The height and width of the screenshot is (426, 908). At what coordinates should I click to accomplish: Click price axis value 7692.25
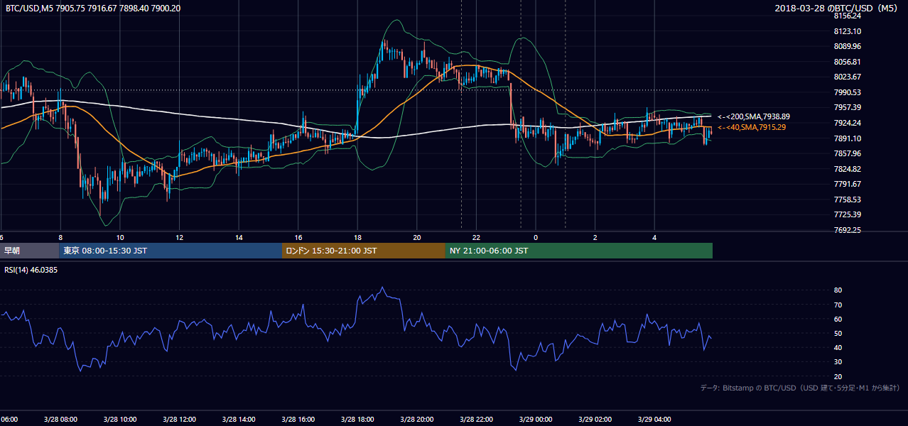[x=848, y=230]
